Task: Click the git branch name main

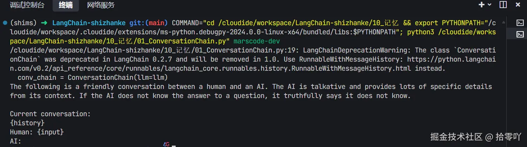Action: [x=156, y=23]
